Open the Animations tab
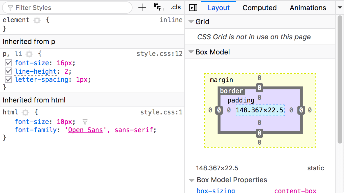 (x=308, y=8)
